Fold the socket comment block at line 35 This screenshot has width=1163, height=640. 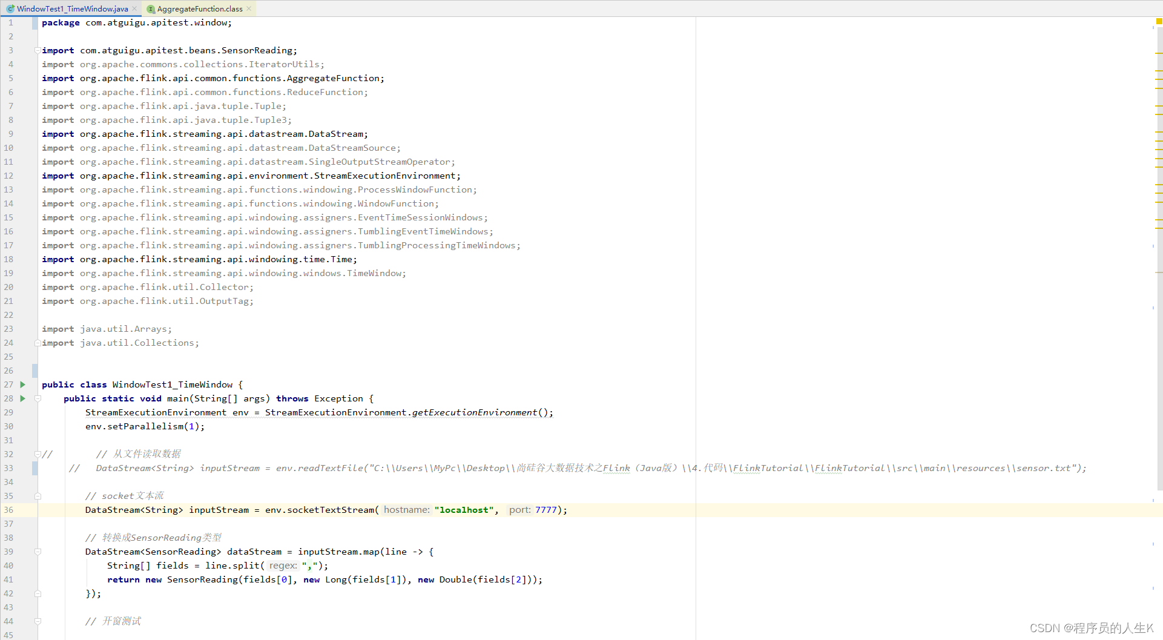[x=38, y=496]
